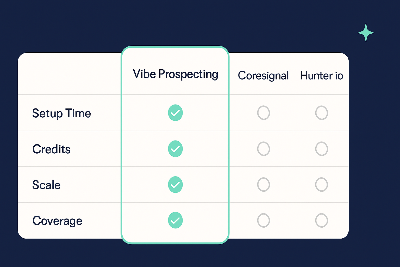The image size is (400, 267).
Task: Click the Credits row label
Action: pos(51,149)
